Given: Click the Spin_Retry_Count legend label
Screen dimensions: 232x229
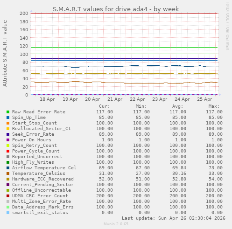Looking at the screenshot, I should click(x=35, y=146).
